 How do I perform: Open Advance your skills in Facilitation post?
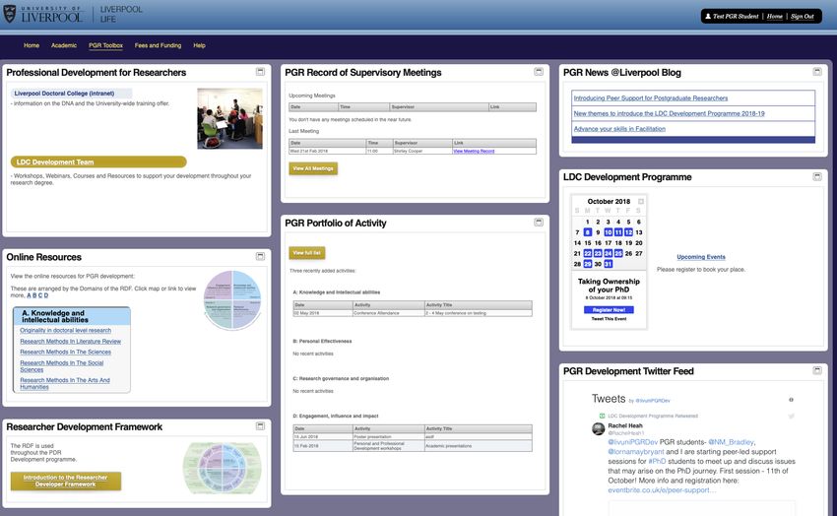(x=619, y=129)
